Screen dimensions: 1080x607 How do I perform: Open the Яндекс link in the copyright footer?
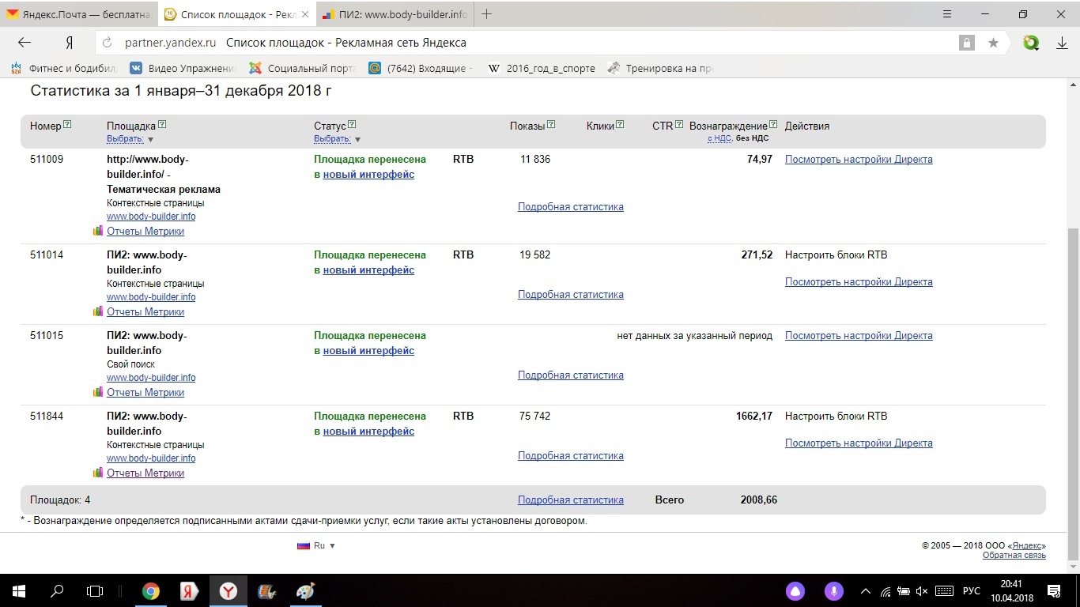(x=1026, y=545)
